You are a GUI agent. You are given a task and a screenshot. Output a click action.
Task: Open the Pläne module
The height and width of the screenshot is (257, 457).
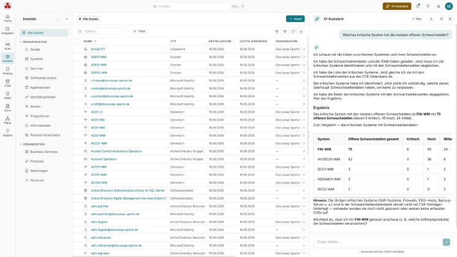(x=7, y=120)
